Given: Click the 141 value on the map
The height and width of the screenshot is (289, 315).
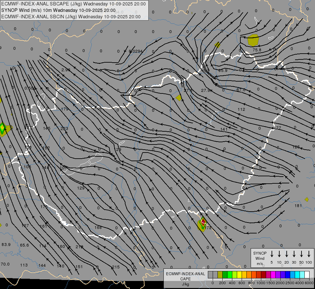Looking at the screenshot, I should tap(224, 129).
